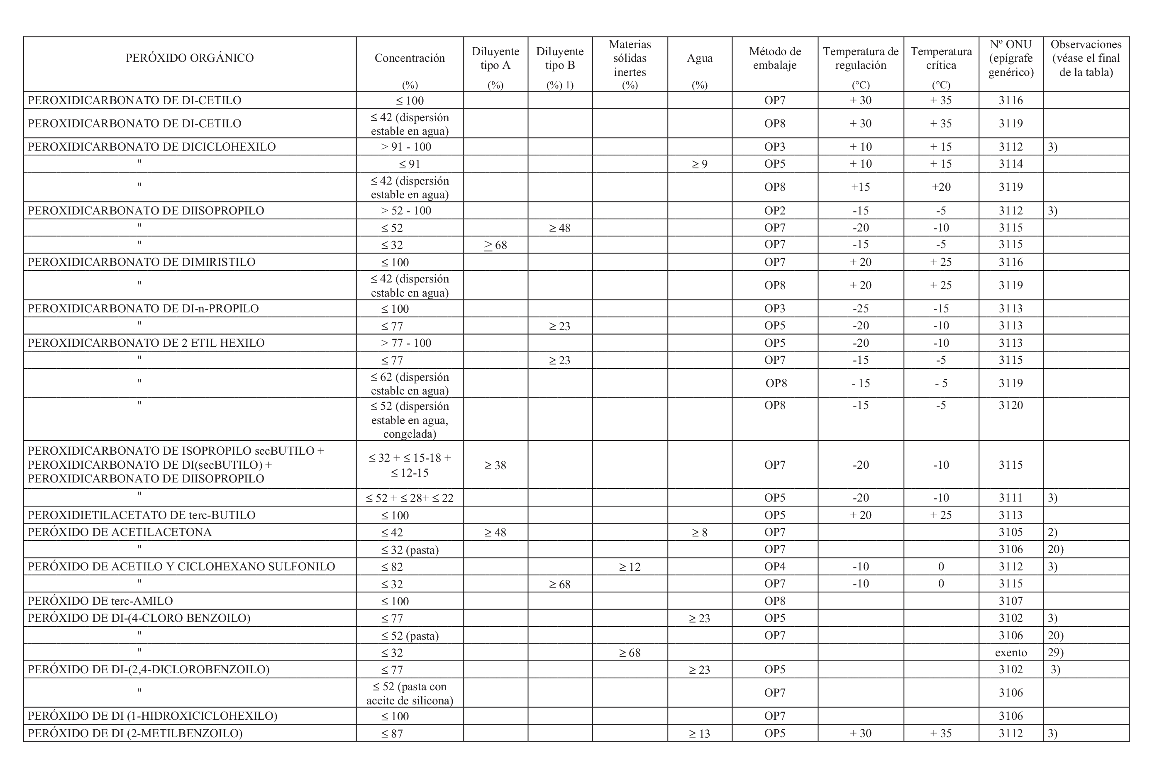Viewport: 1152px width, 777px height.
Task: Click '≤ 62 (dispersión estable en agua)' cell
Action: 410,384
